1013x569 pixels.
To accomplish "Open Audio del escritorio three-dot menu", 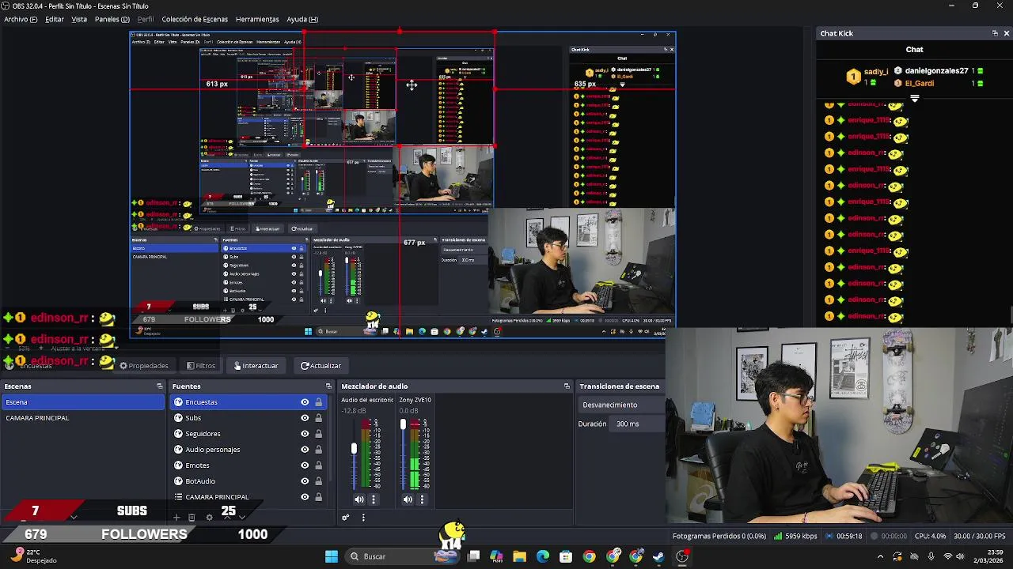I will coord(374,499).
